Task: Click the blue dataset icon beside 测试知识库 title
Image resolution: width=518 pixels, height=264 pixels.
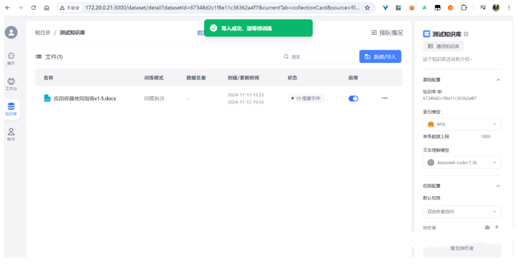Action: (426, 34)
